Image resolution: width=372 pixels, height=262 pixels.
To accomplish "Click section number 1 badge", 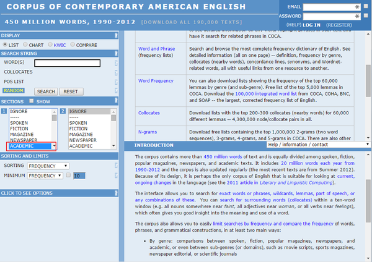I will click(x=4, y=111).
